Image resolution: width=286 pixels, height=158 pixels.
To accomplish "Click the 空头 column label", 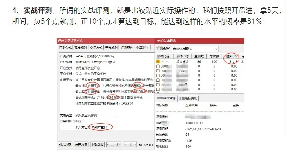I will [x=236, y=105].
